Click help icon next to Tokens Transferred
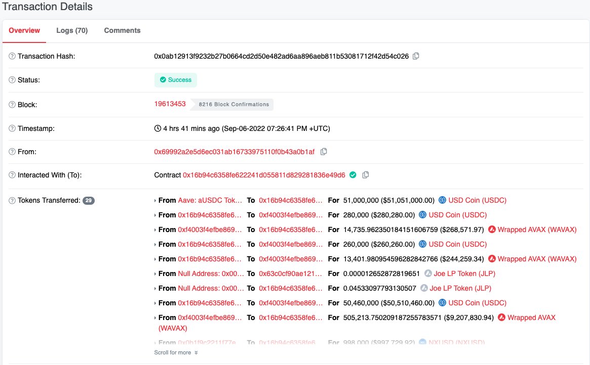 point(12,201)
